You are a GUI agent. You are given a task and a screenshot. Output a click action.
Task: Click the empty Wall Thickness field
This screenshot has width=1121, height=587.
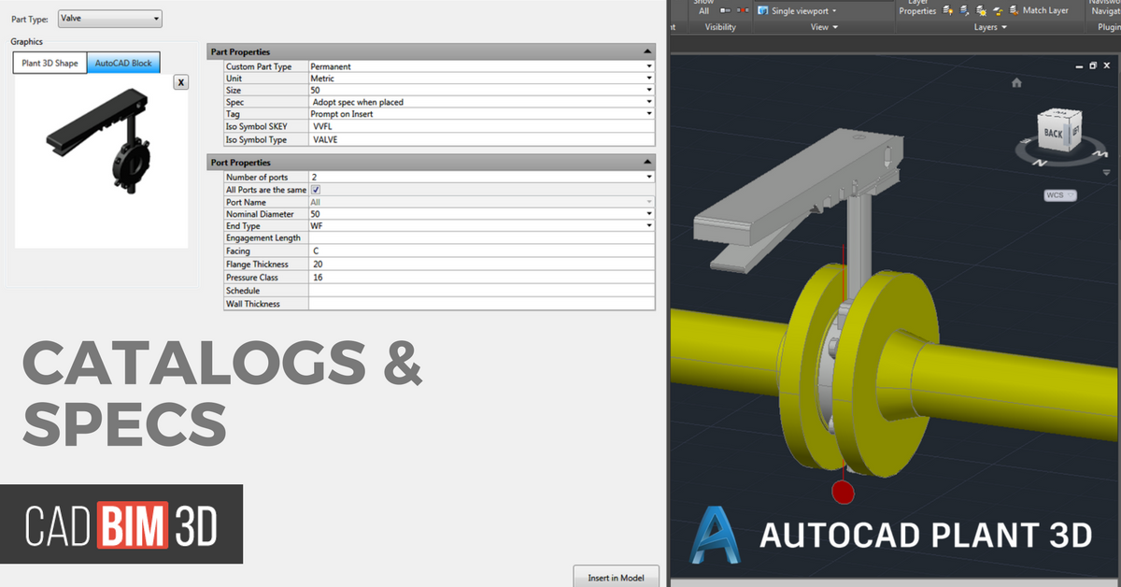coord(481,303)
